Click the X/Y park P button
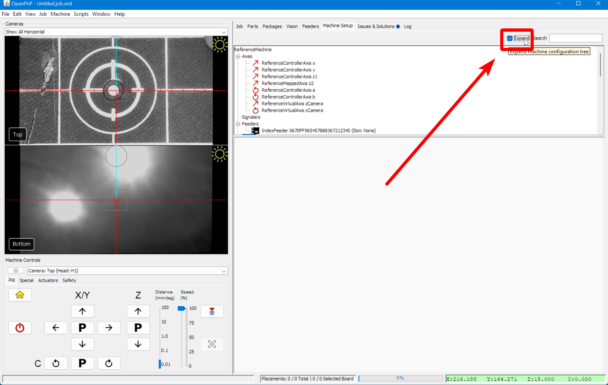Image resolution: width=608 pixels, height=385 pixels. pyautogui.click(x=82, y=328)
